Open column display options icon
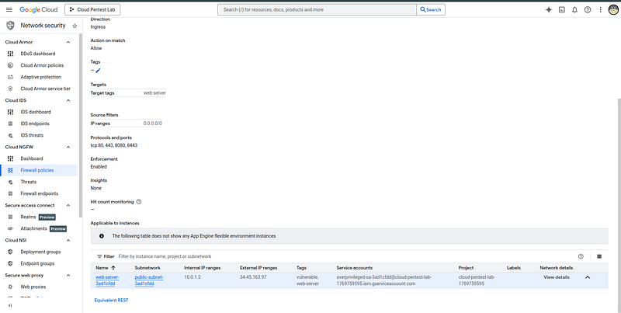621x313 pixels. coord(599,256)
